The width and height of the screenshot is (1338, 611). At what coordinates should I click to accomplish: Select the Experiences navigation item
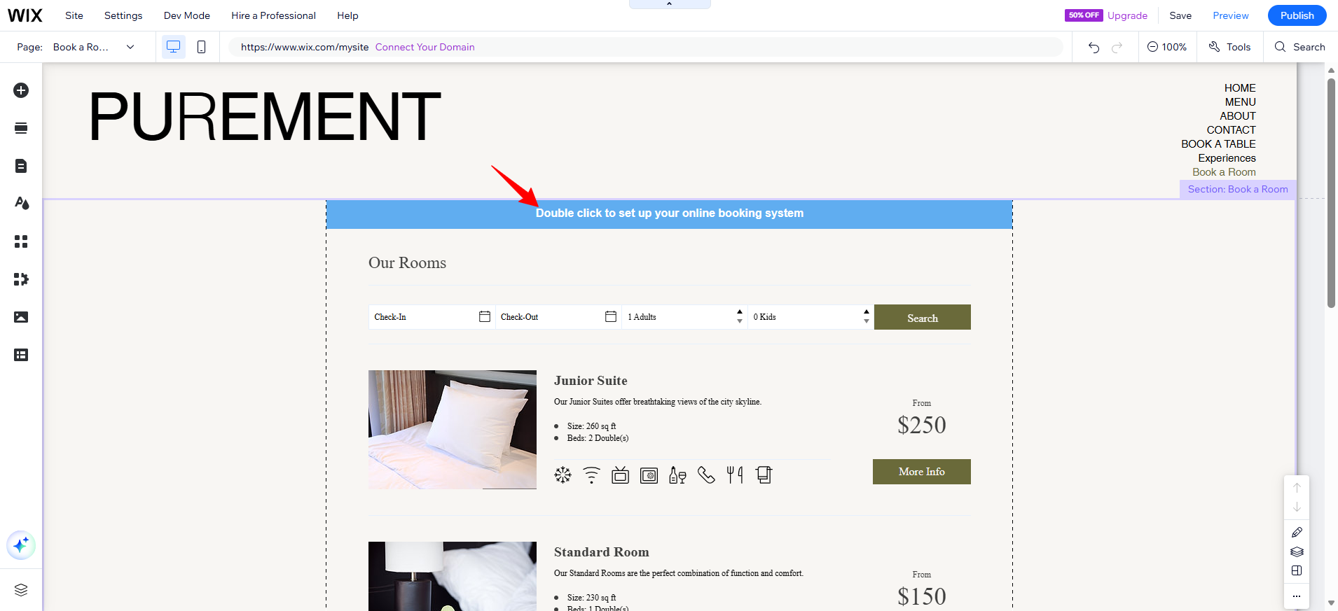point(1227,158)
